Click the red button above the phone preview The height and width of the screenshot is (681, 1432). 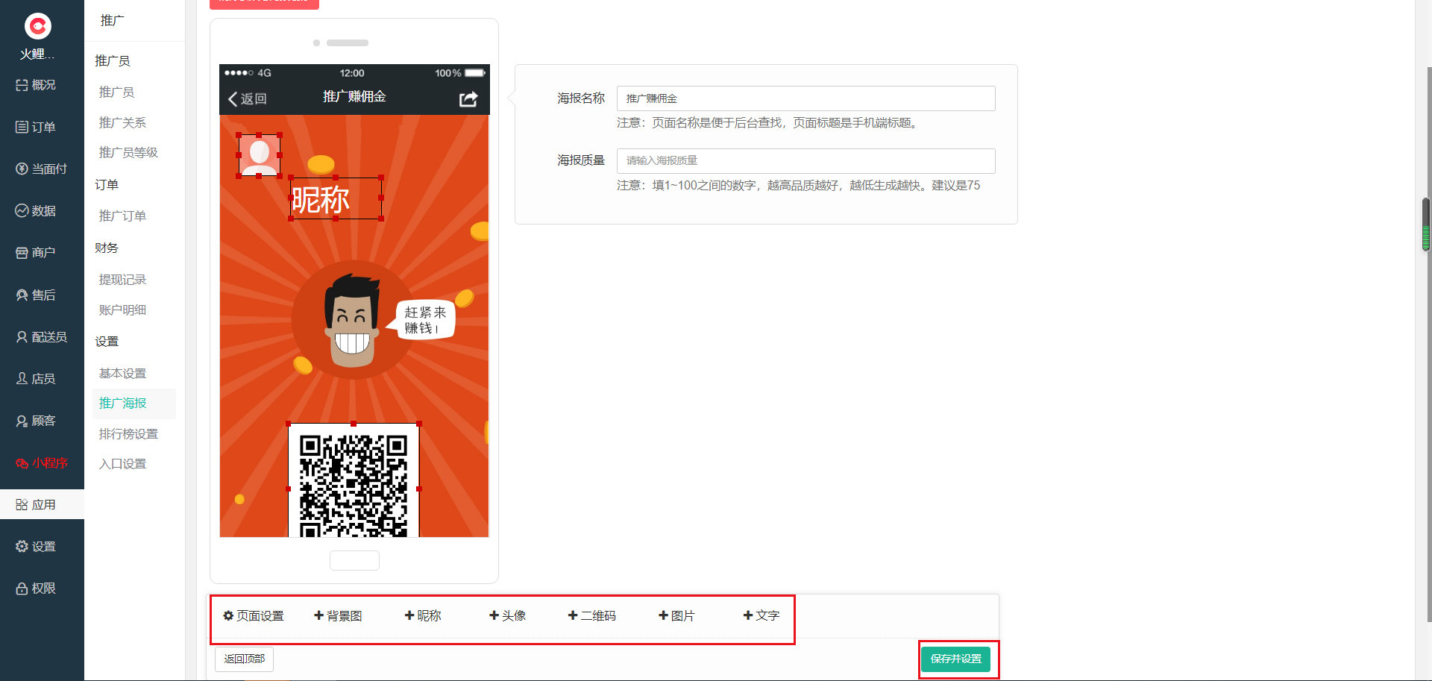264,4
